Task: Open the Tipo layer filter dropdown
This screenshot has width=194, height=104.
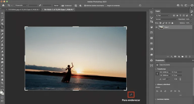Action: [x=163, y=16]
